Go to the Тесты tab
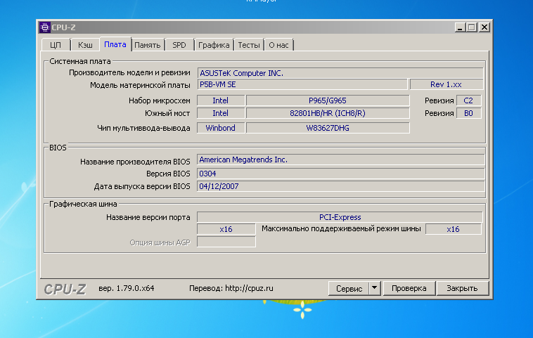This screenshot has height=338, width=533. [249, 45]
